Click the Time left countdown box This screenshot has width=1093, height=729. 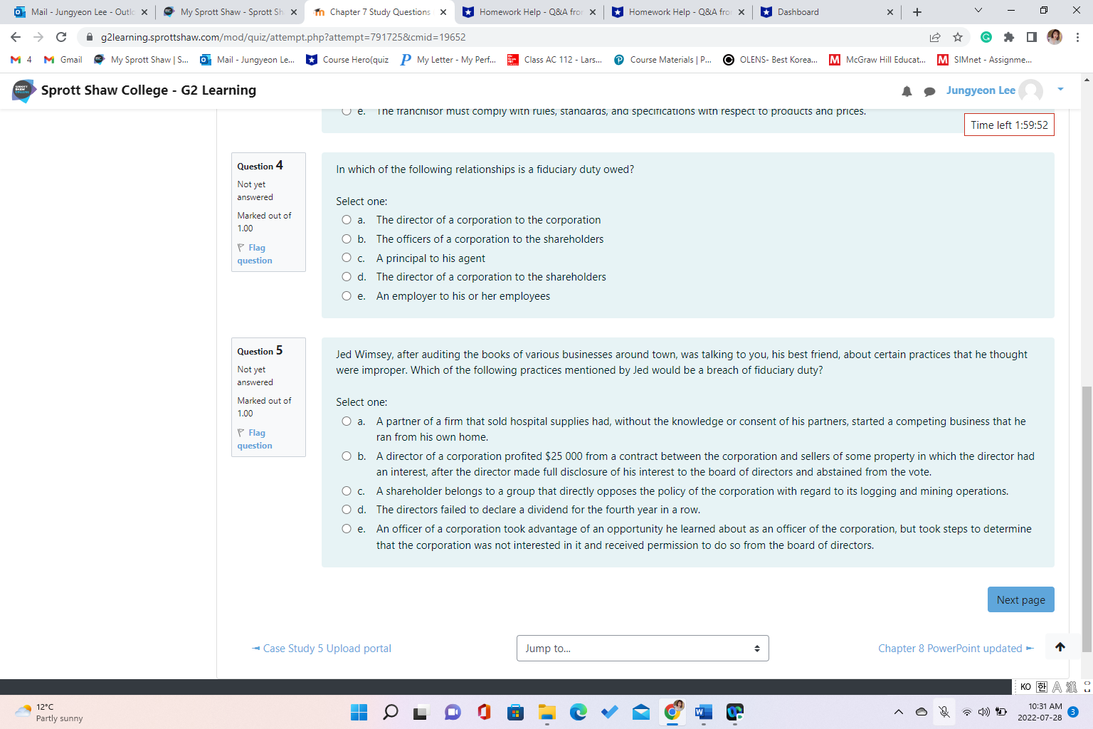pos(1009,125)
